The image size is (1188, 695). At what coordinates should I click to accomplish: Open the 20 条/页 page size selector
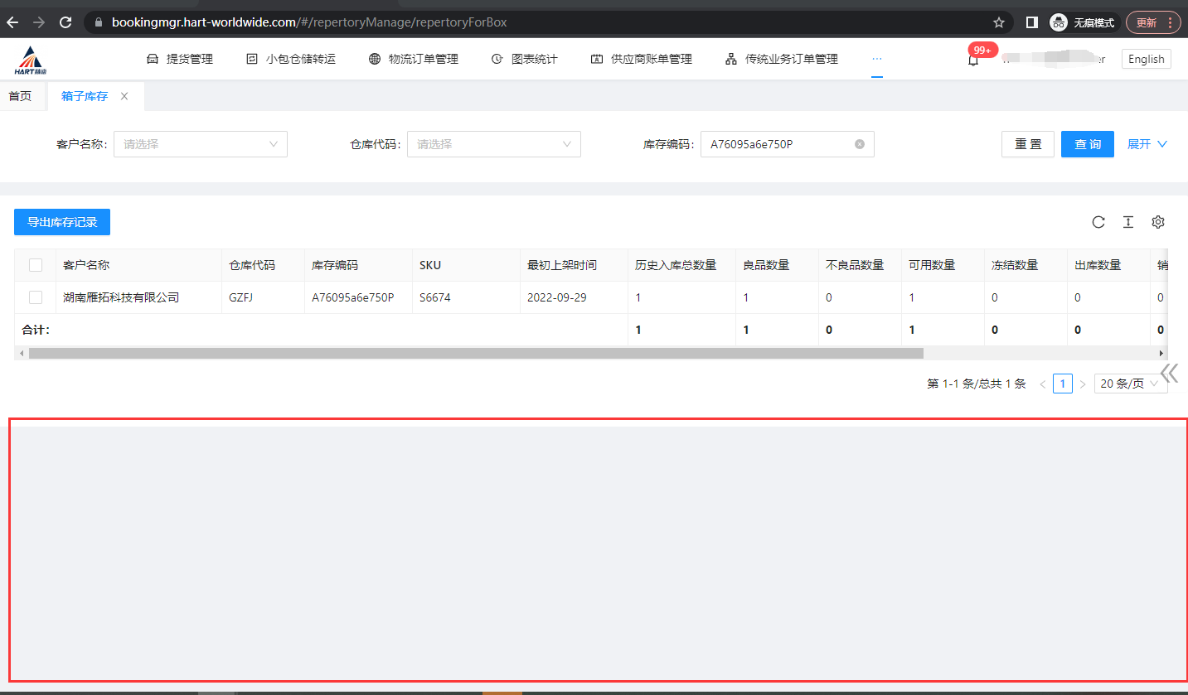click(x=1130, y=384)
